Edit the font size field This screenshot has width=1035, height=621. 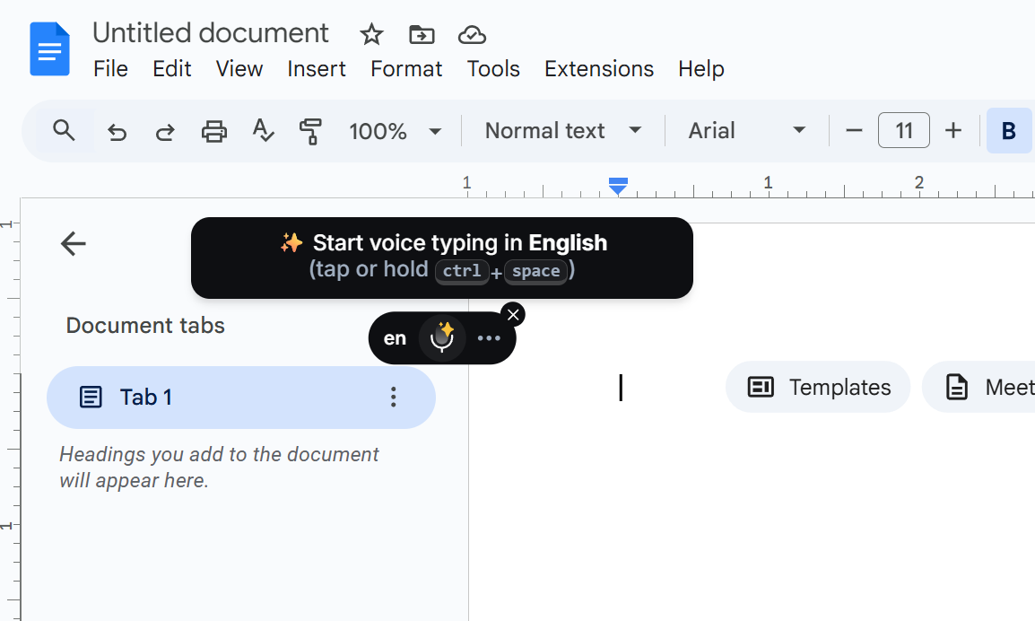904,131
